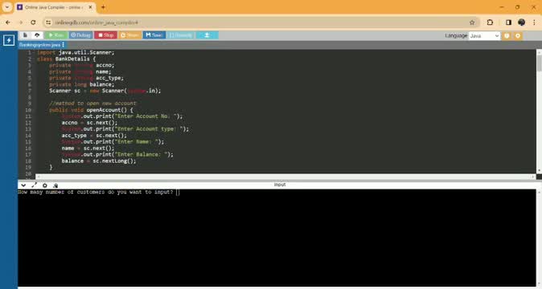
Task: Click the 'openAccount()' method declaration
Action: 91,110
